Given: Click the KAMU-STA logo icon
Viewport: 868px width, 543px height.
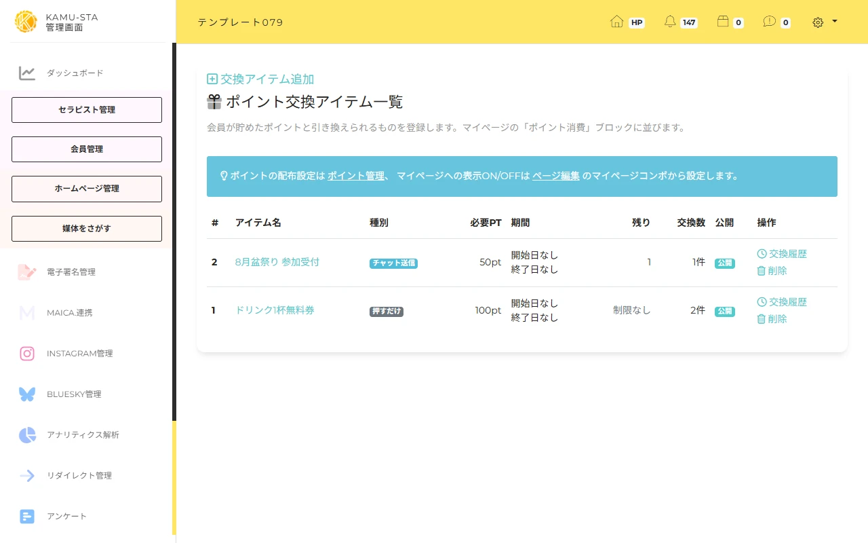Looking at the screenshot, I should click(26, 22).
